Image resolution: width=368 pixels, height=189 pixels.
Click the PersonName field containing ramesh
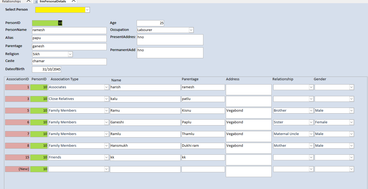[69, 30]
